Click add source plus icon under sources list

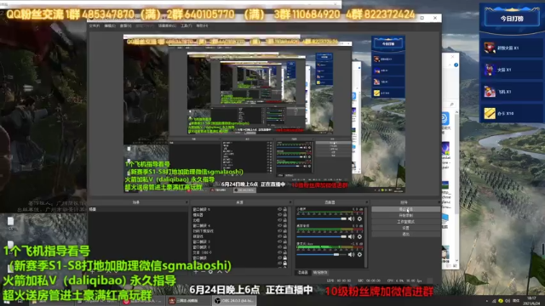(x=196, y=272)
